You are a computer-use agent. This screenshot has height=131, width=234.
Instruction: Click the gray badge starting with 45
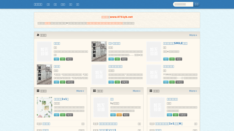(70, 82)
